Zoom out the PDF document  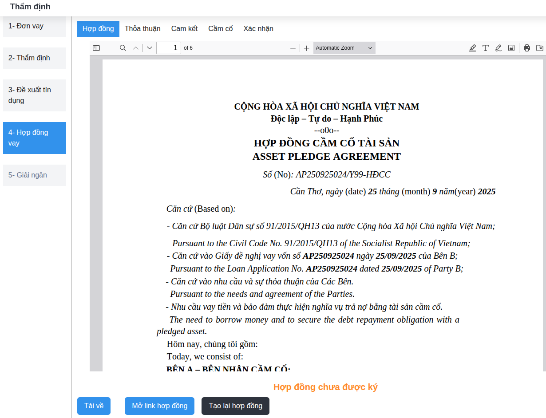293,48
